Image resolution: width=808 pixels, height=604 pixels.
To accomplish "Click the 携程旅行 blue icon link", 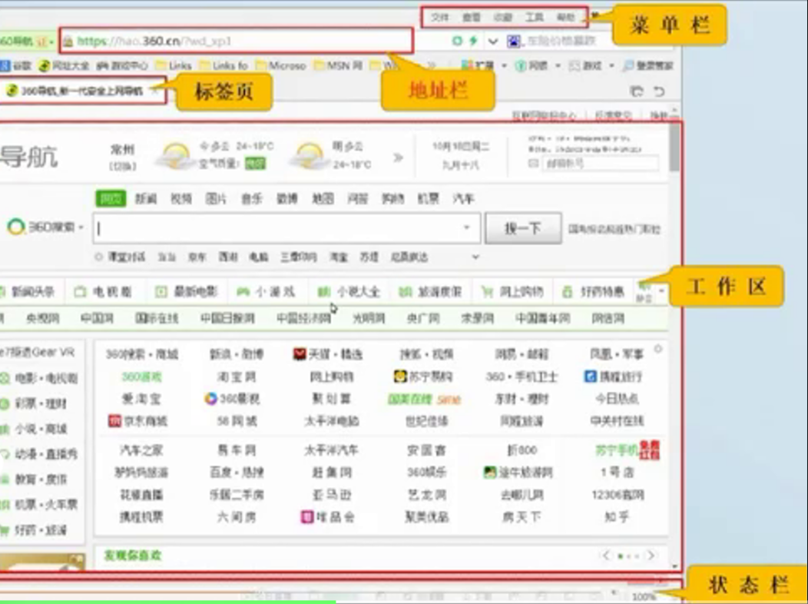I will 613,377.
